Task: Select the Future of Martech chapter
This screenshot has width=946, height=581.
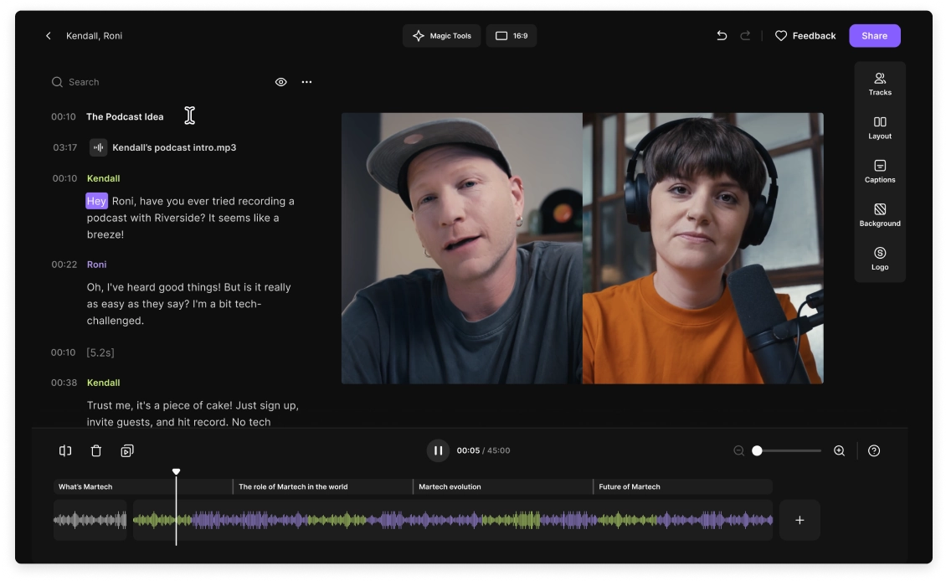Action: tap(682, 486)
